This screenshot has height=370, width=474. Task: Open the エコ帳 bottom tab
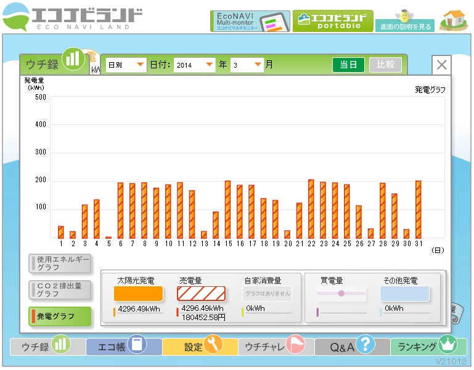[x=124, y=347]
